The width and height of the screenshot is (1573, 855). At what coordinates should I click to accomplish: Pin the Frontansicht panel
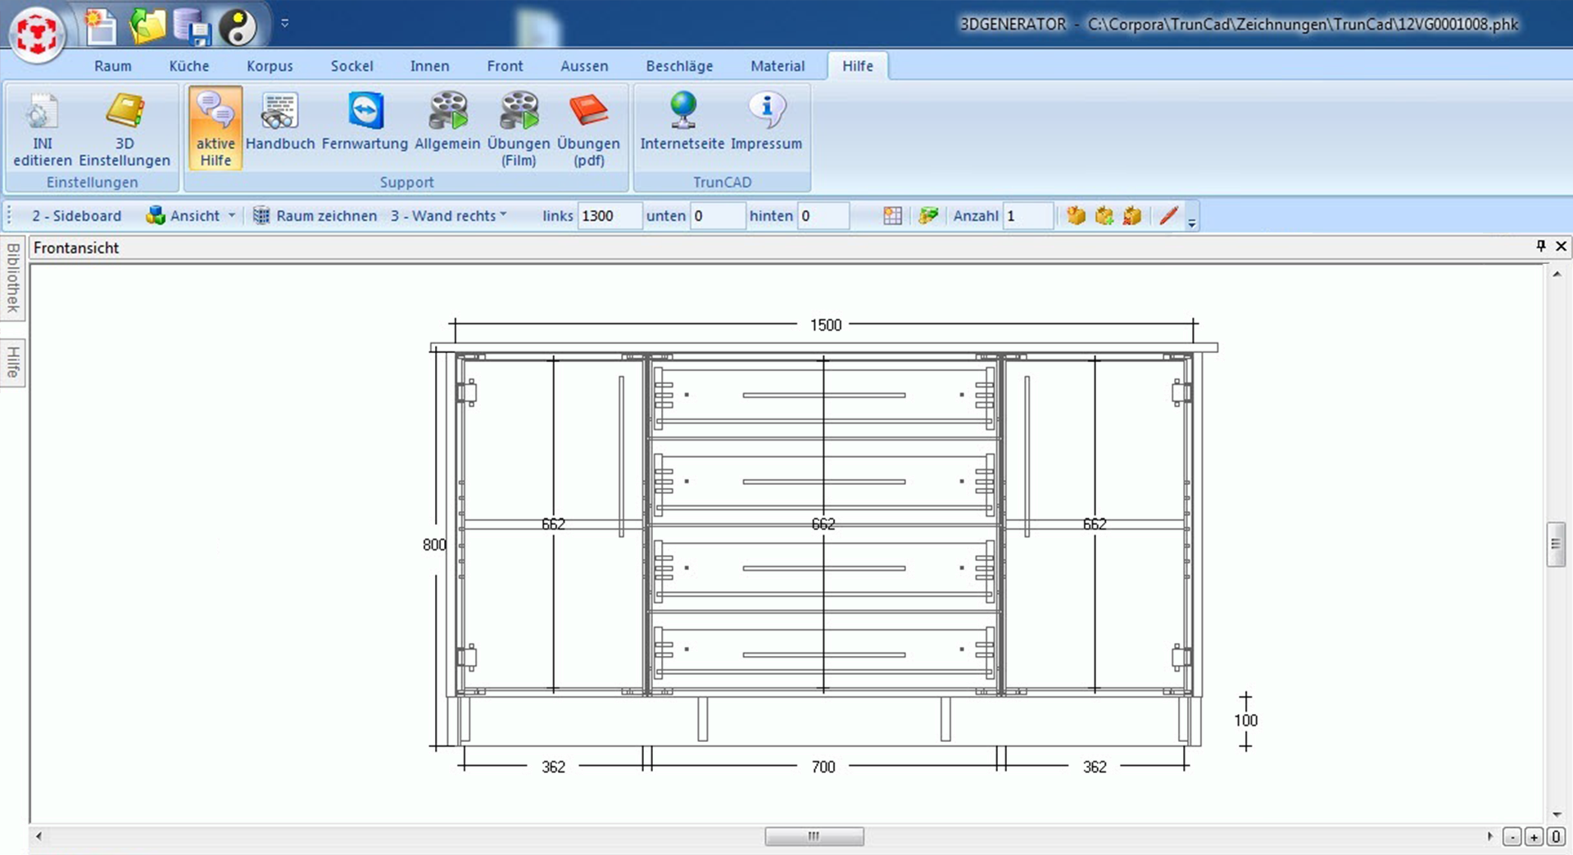pos(1540,246)
